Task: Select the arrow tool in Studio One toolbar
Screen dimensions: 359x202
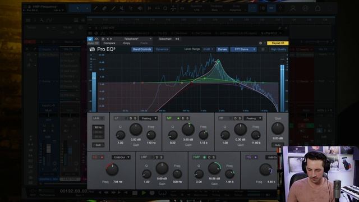Action: pos(78,8)
